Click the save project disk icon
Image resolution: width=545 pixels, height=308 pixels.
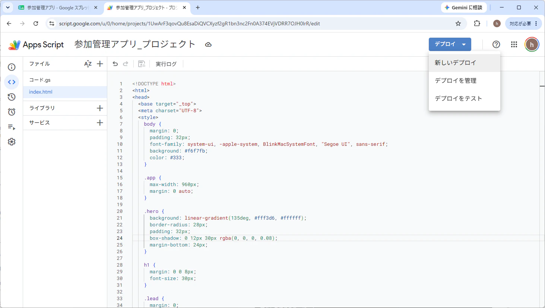tap(142, 64)
